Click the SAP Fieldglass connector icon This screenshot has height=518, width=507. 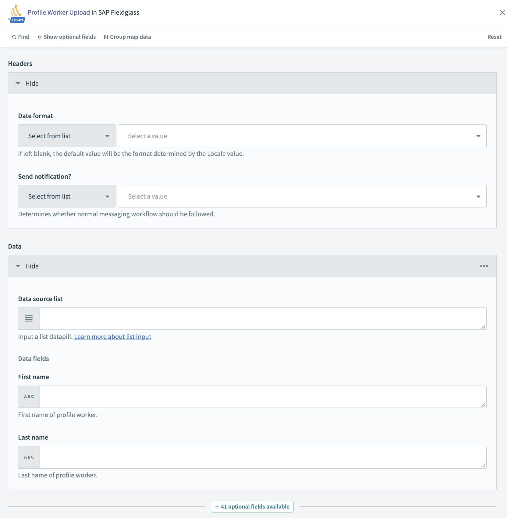click(x=16, y=12)
